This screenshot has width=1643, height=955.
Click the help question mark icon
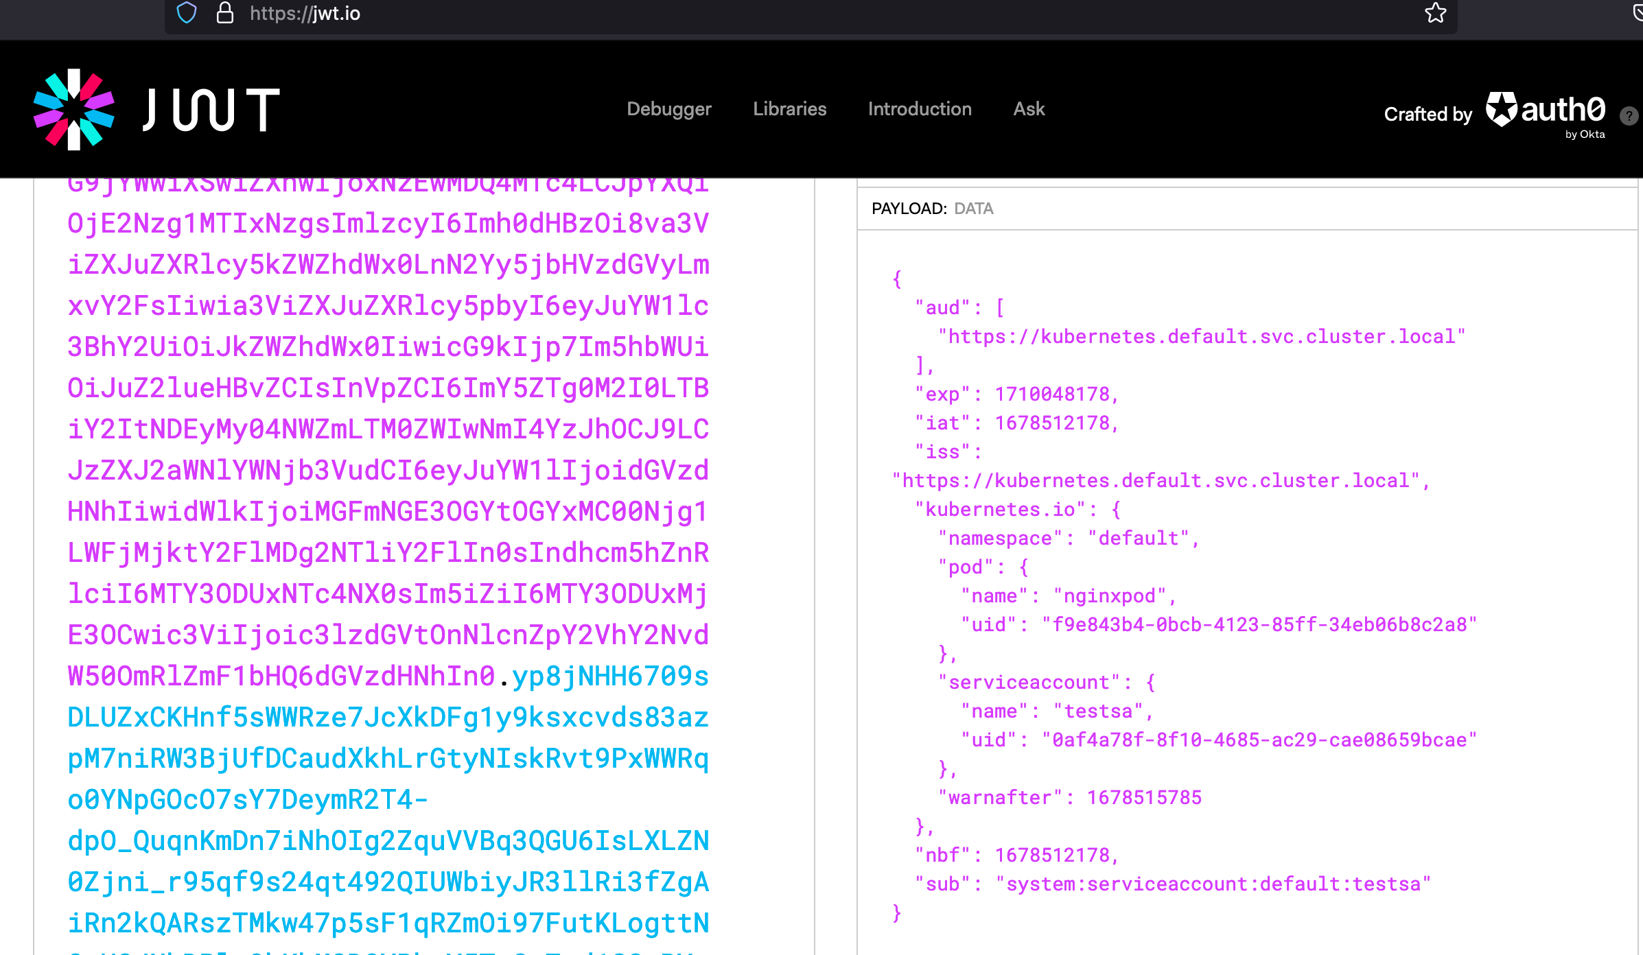pyautogui.click(x=1629, y=116)
